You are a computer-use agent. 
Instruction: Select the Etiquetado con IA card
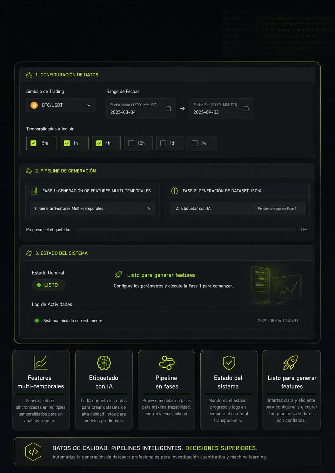[104, 390]
